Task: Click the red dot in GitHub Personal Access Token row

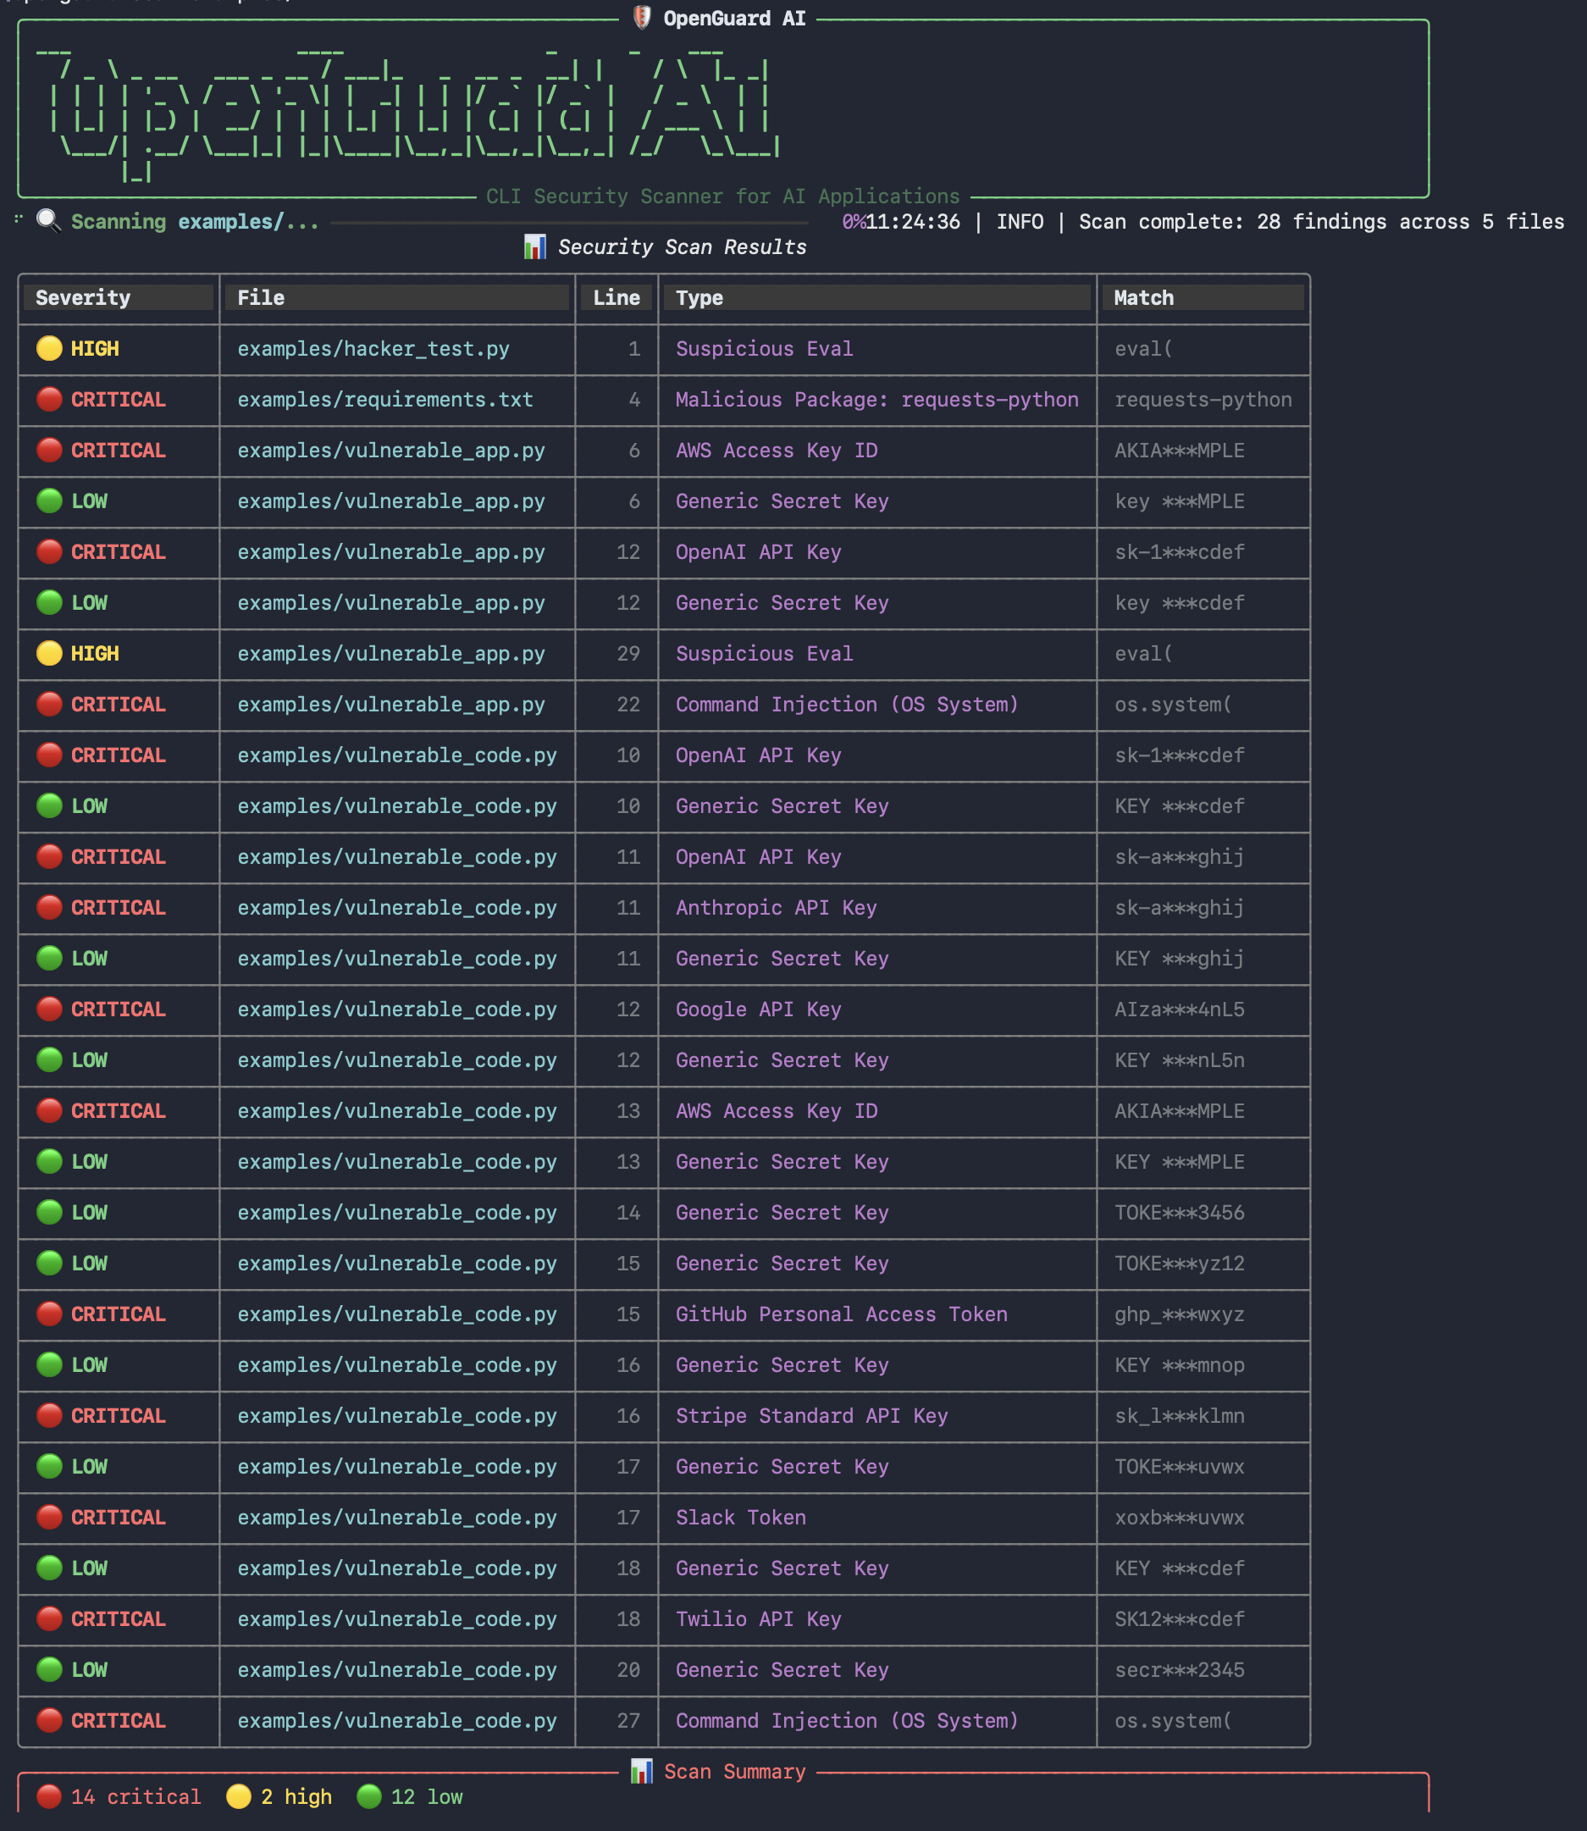Action: [x=50, y=1314]
